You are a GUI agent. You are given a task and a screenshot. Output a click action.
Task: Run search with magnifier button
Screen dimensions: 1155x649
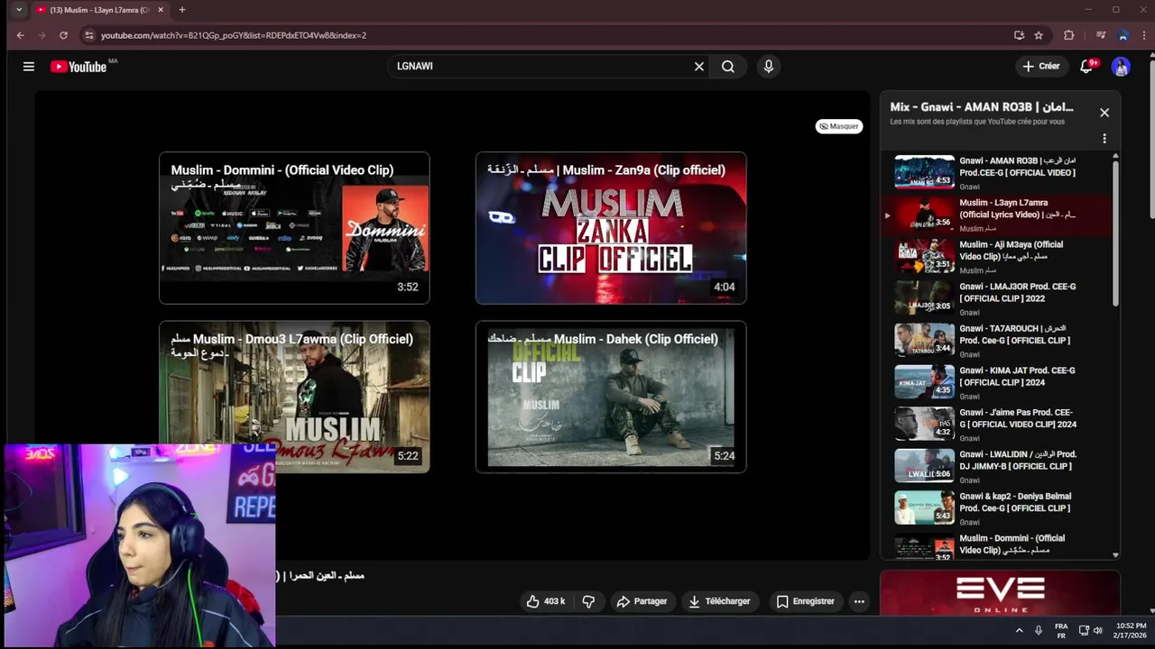tap(728, 67)
